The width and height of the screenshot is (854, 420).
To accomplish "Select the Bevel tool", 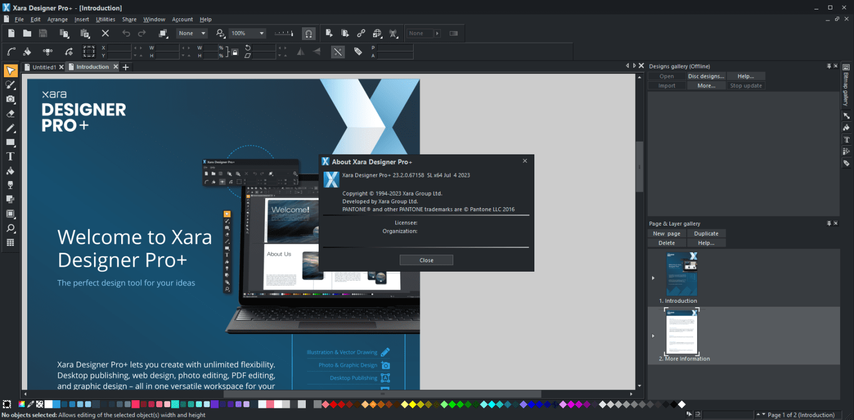I will pos(10,214).
